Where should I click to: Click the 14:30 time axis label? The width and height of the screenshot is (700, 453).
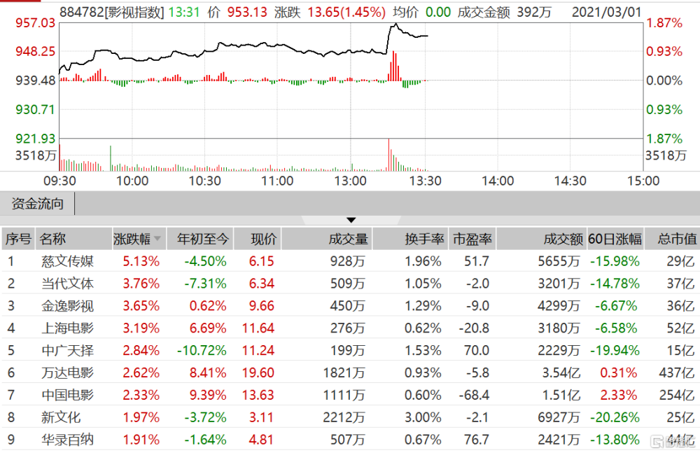point(570,181)
